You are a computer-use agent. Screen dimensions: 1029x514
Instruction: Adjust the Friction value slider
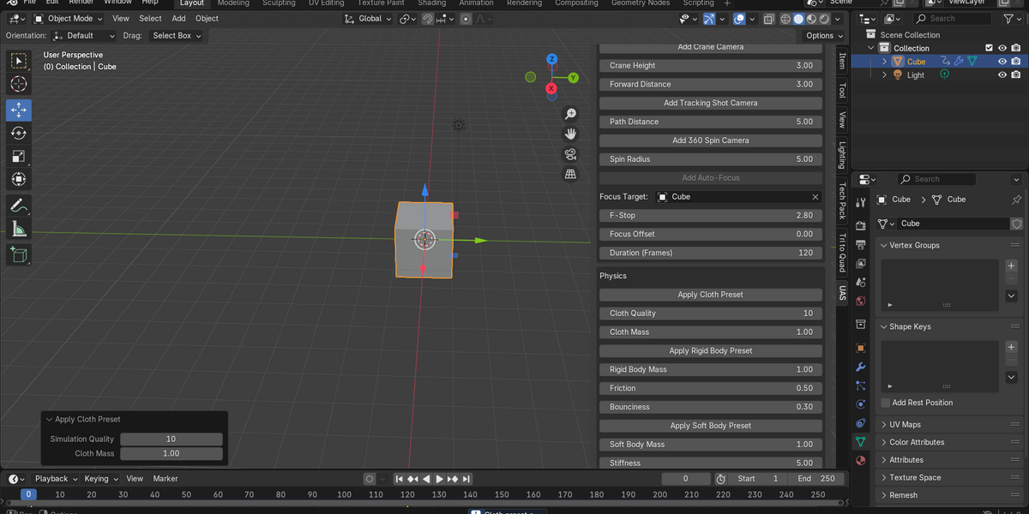click(711, 388)
